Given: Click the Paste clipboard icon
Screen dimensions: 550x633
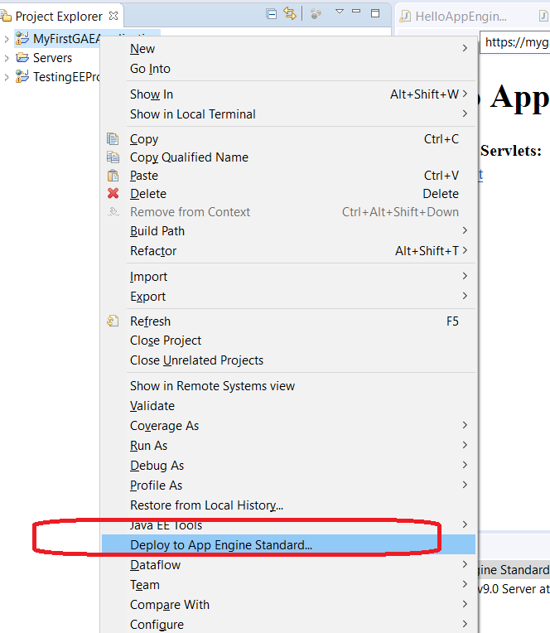Looking at the screenshot, I should (x=113, y=176).
